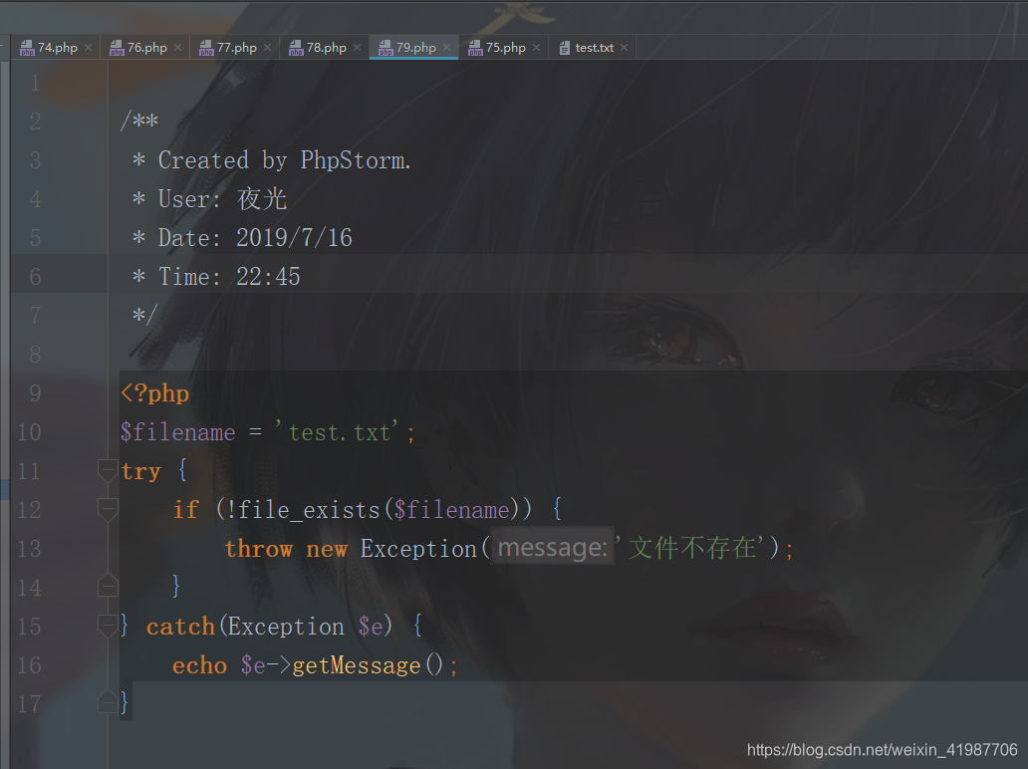The image size is (1028, 769).
Task: Click the '$filename' variable on line 10
Action: 177,432
